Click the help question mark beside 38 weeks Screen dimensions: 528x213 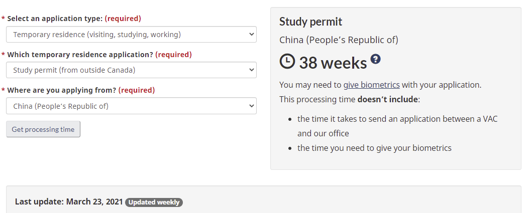[375, 59]
